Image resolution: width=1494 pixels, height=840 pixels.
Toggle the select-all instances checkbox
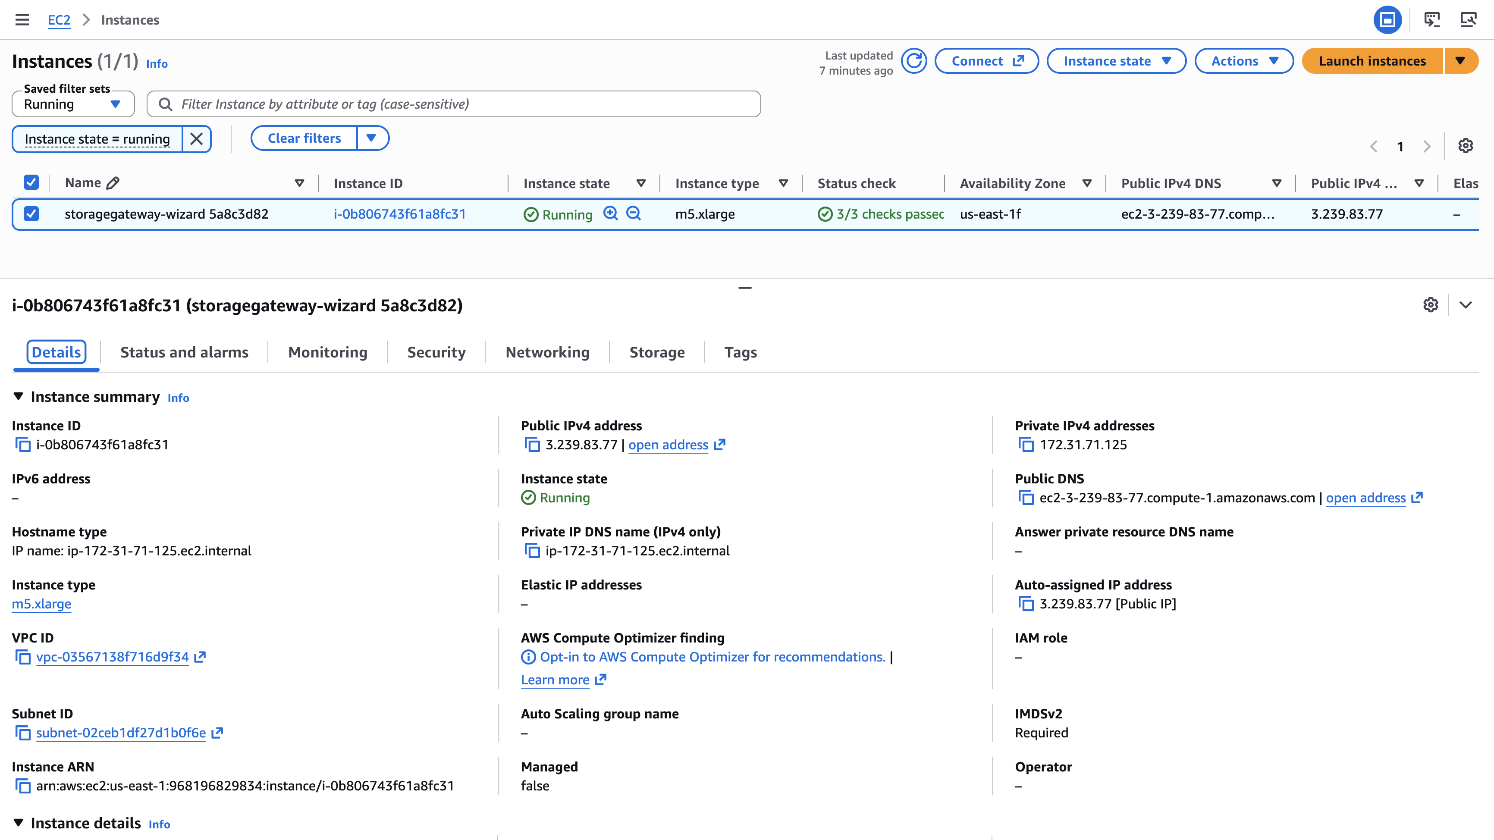pos(31,182)
